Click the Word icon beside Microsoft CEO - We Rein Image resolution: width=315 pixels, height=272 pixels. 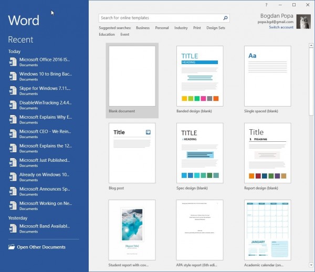coord(13,134)
